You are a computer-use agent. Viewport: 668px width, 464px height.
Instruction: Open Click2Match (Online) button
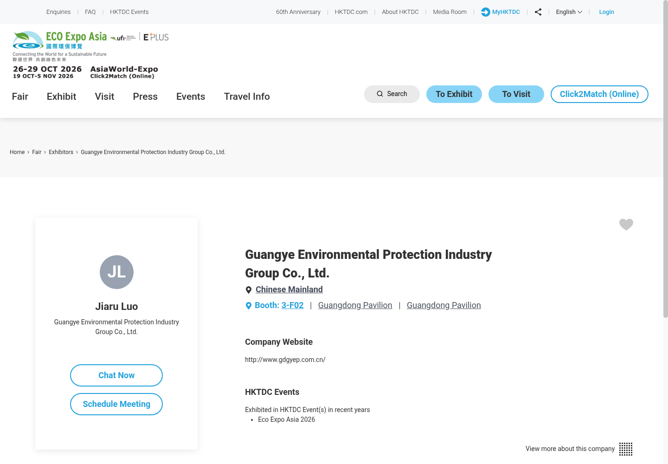click(599, 94)
